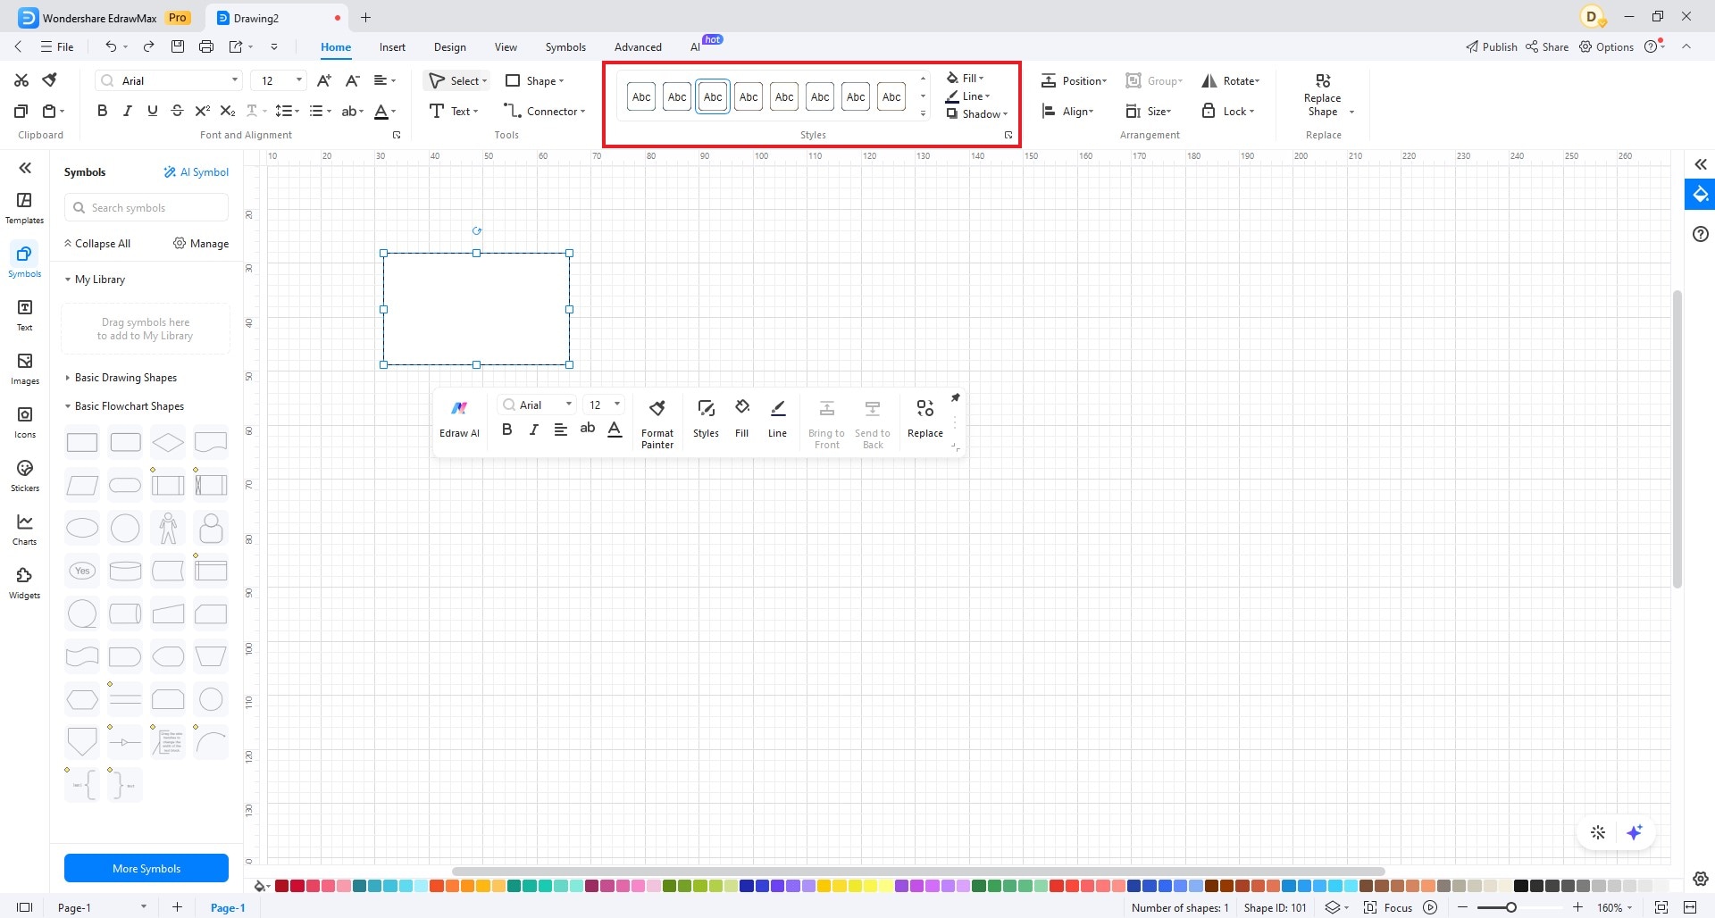Pick the first red color swatch
The height and width of the screenshot is (918, 1715).
(281, 886)
